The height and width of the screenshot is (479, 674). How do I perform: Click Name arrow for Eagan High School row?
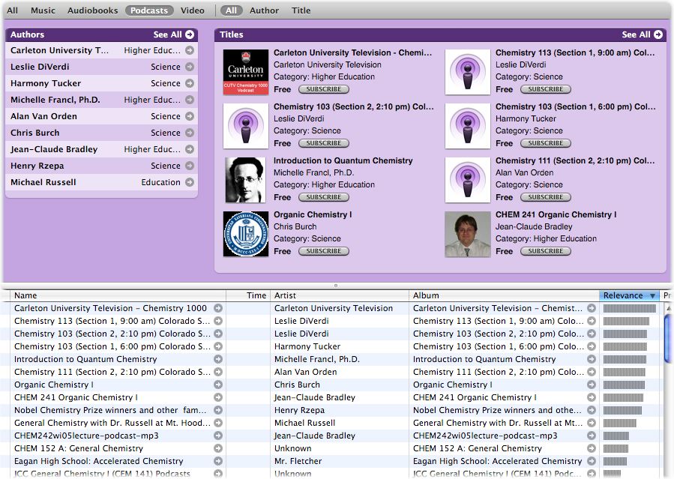pos(218,461)
